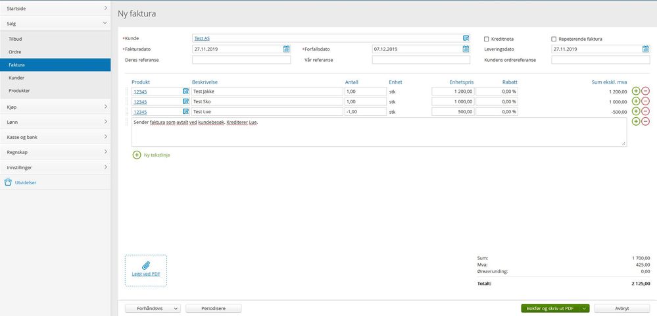The image size is (657, 316).
Task: Click the Enhetspris field showing 1 200,00
Action: [453, 91]
